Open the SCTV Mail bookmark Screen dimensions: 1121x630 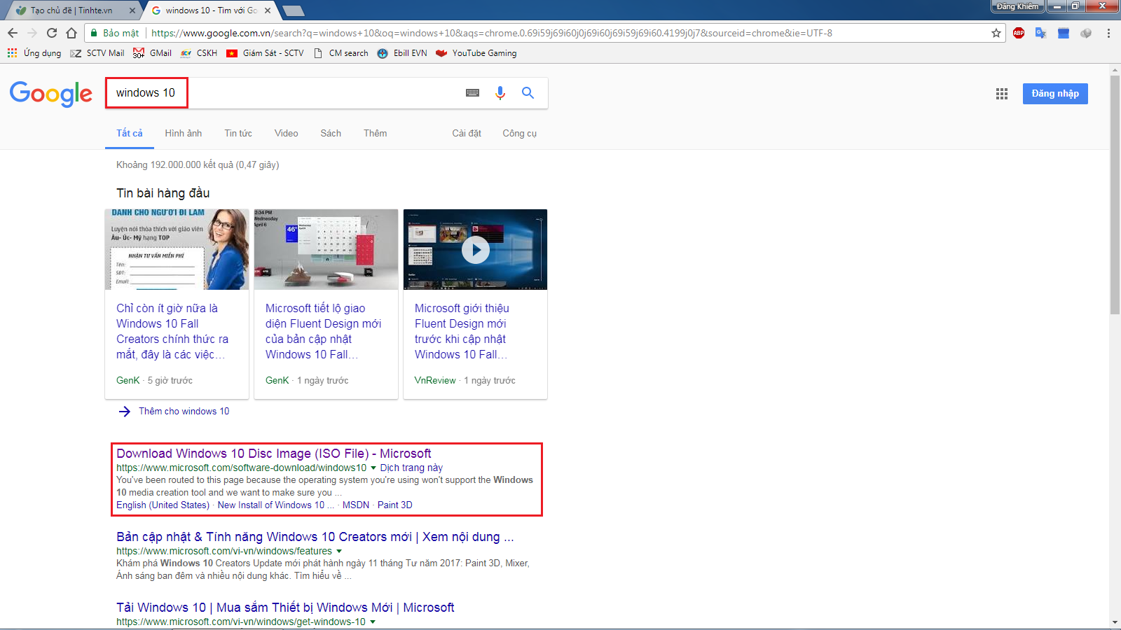pos(97,53)
